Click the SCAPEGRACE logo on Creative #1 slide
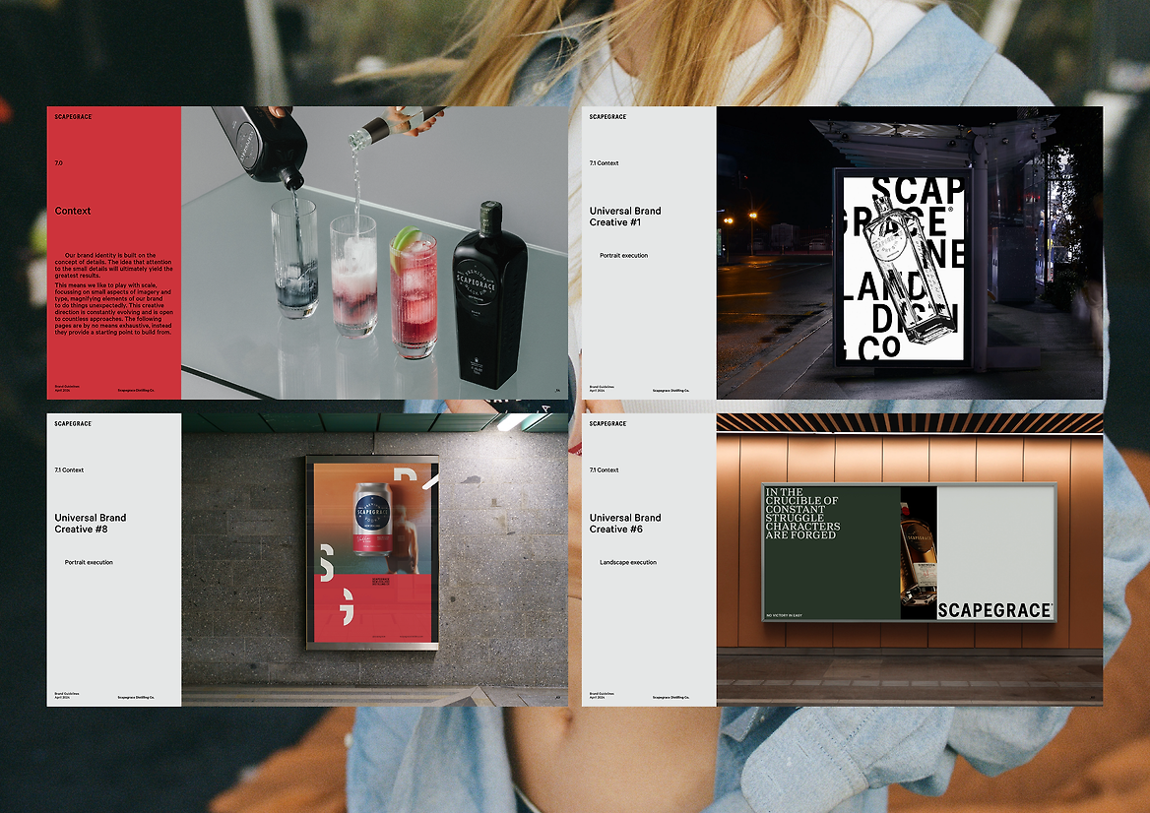 pyautogui.click(x=607, y=117)
